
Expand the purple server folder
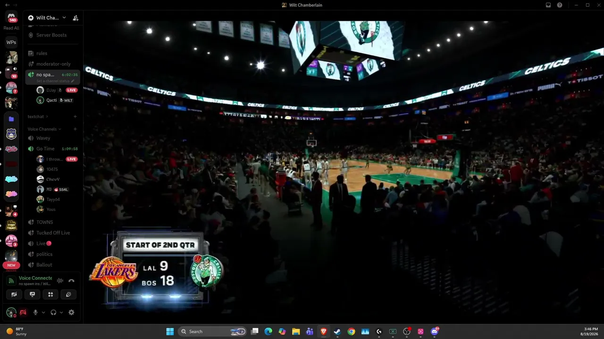point(11,119)
